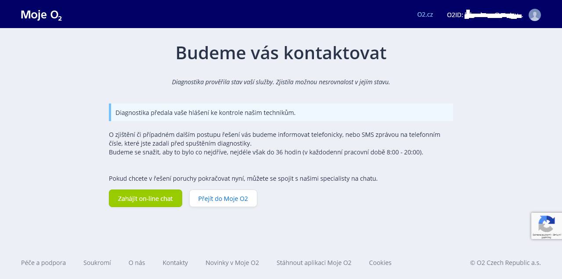This screenshot has width=562, height=279.
Task: Click the Přejít do Moje O2 button
Action: click(223, 198)
